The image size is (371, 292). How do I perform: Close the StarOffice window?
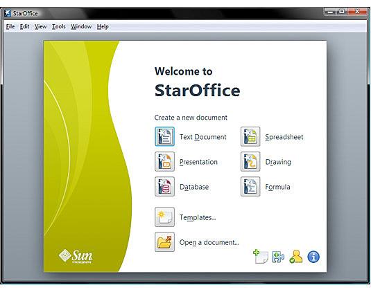pos(357,12)
